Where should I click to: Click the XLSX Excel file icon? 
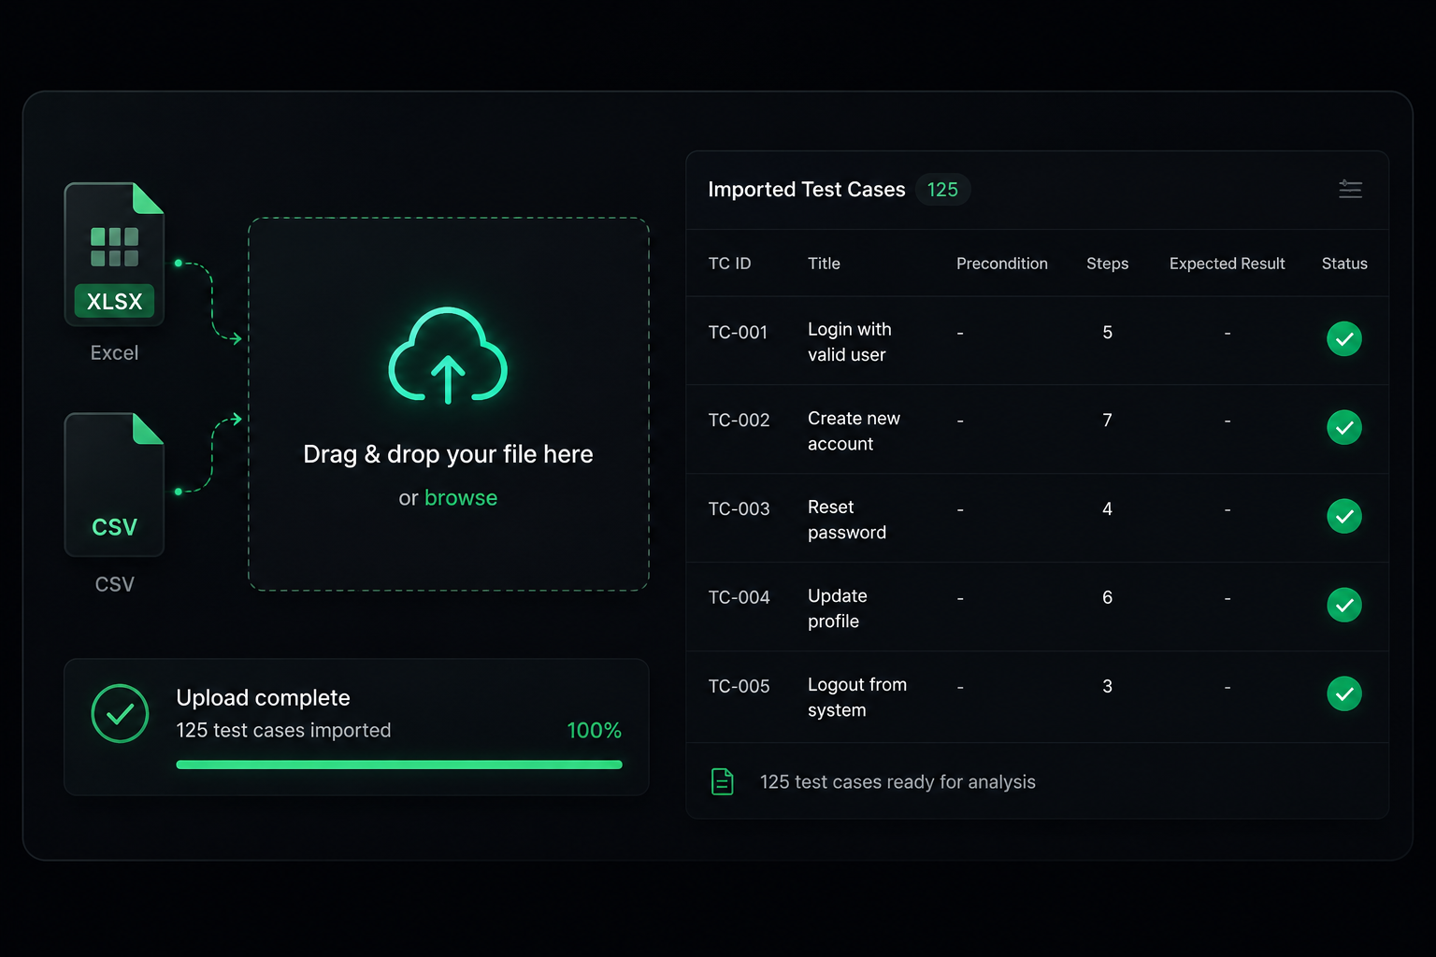pos(114,254)
